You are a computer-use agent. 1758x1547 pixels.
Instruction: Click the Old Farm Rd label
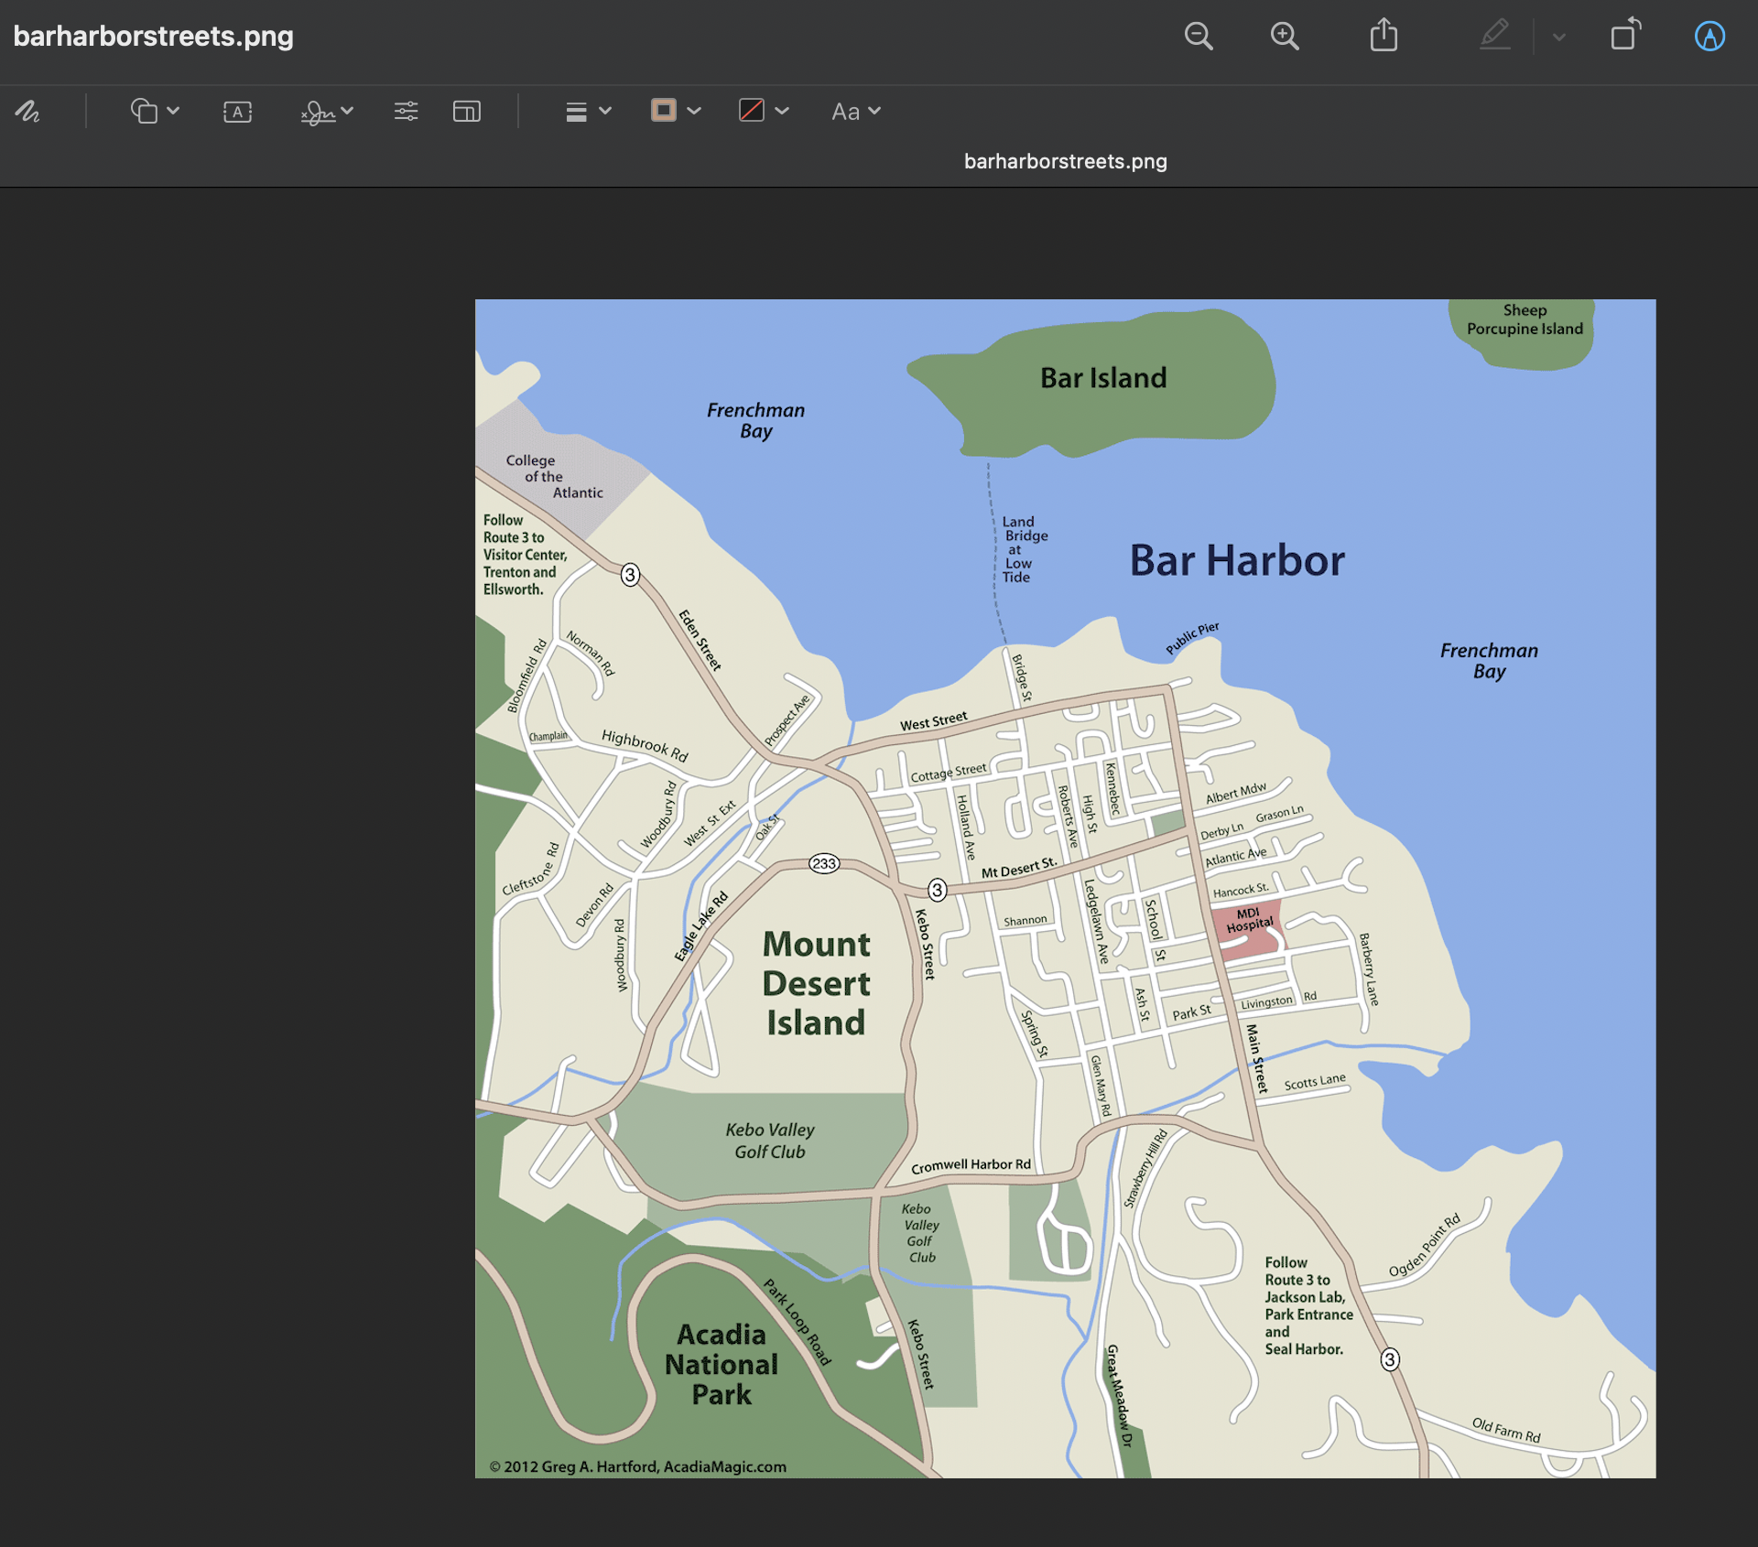tap(1506, 1430)
